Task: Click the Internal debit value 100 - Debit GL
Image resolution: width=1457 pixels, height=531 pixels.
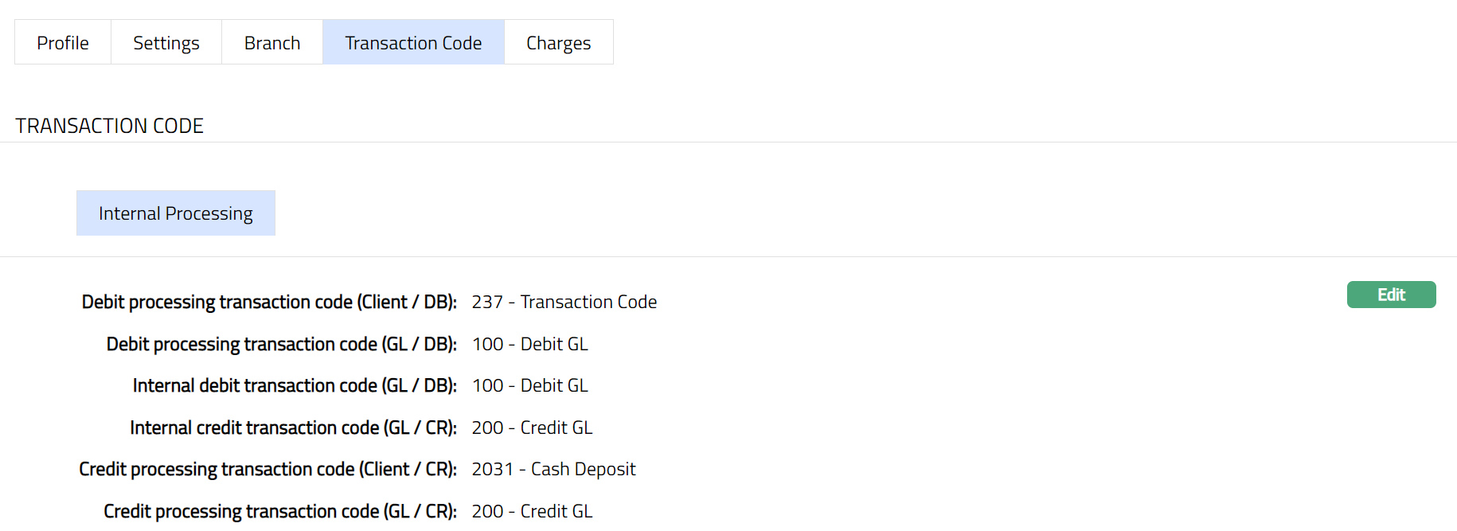Action: 529,386
